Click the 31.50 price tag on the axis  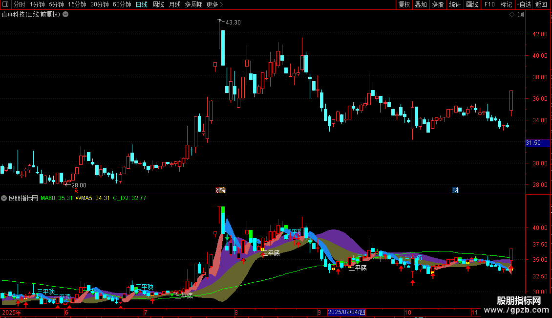pos(537,143)
